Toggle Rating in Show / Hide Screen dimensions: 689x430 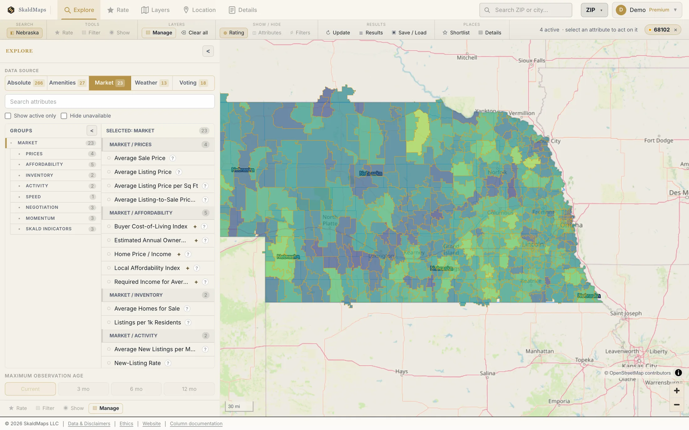[234, 33]
